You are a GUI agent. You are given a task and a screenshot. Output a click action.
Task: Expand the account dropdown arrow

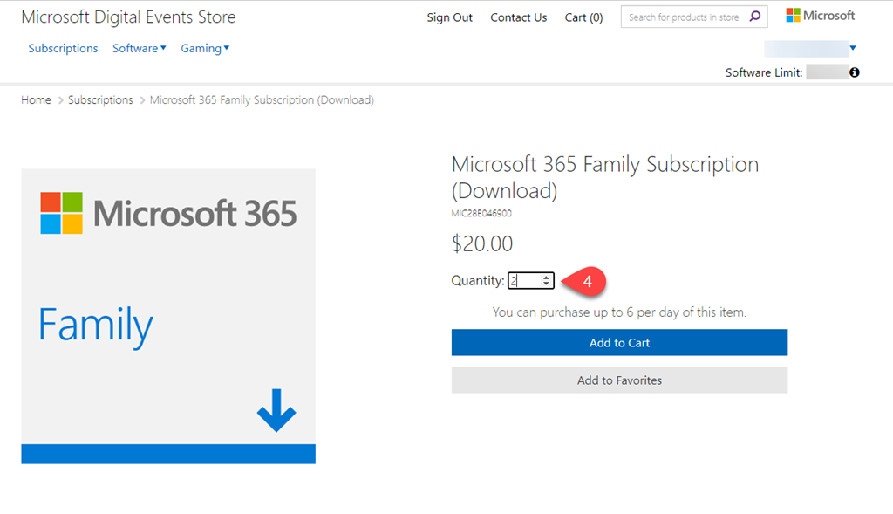tap(853, 48)
